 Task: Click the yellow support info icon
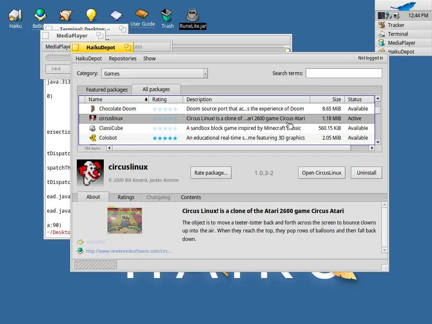[x=80, y=242]
